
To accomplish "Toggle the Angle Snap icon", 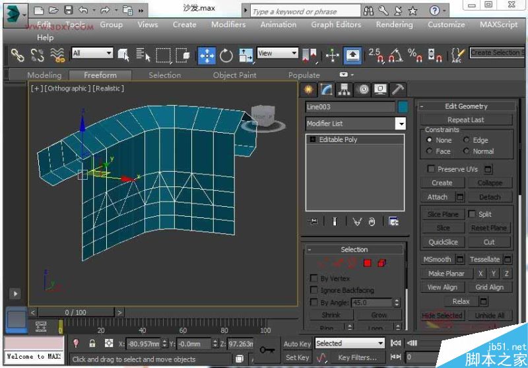I will coord(395,55).
